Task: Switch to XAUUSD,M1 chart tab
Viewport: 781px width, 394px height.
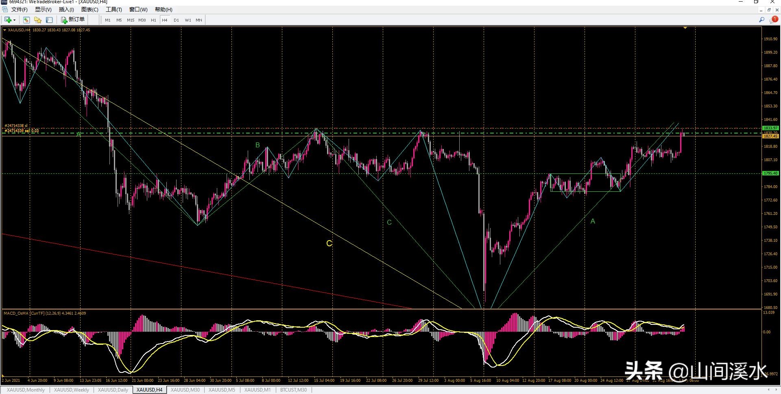Action: tap(257, 390)
